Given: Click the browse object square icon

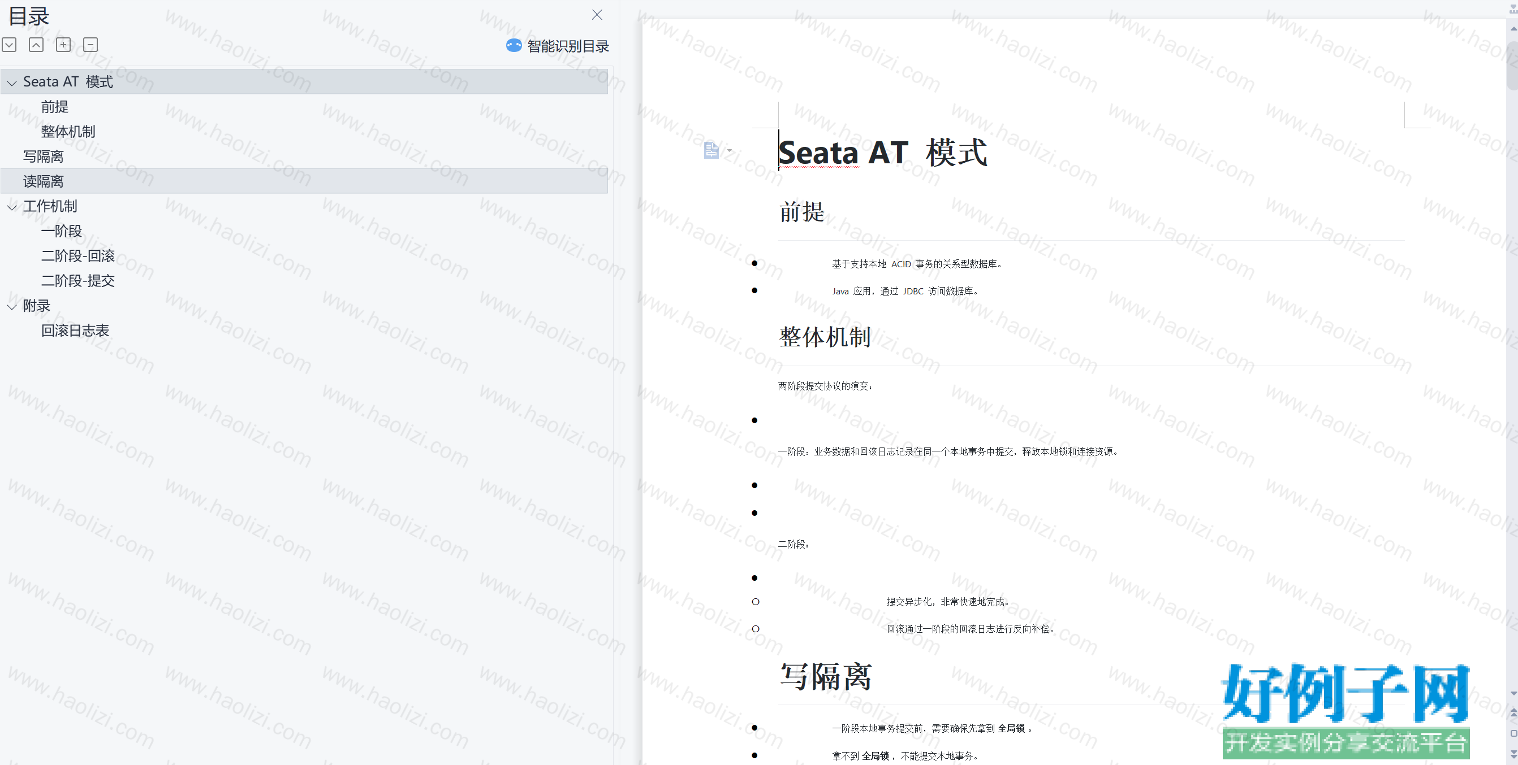Looking at the screenshot, I should pyautogui.click(x=1513, y=733).
